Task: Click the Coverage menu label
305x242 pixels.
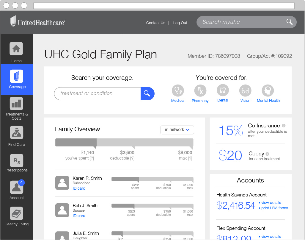Action: pyautogui.click(x=17, y=87)
